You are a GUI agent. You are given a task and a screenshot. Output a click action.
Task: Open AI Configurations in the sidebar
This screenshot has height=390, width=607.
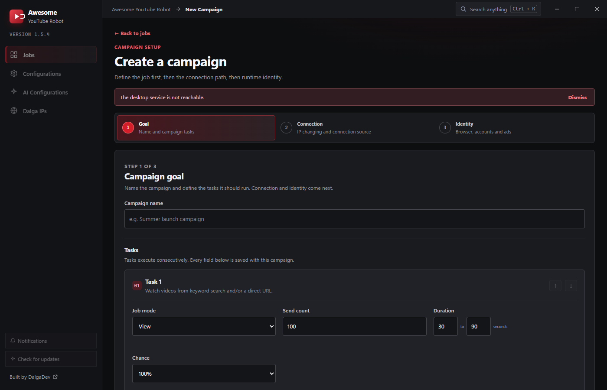(51, 92)
